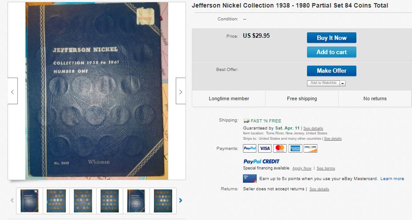Image resolution: width=412 pixels, height=220 pixels.
Task: Click the eBay Mastercard card image
Action: tap(250, 178)
